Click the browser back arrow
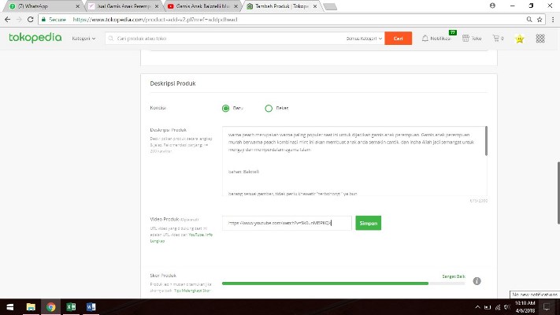 click(x=8, y=19)
